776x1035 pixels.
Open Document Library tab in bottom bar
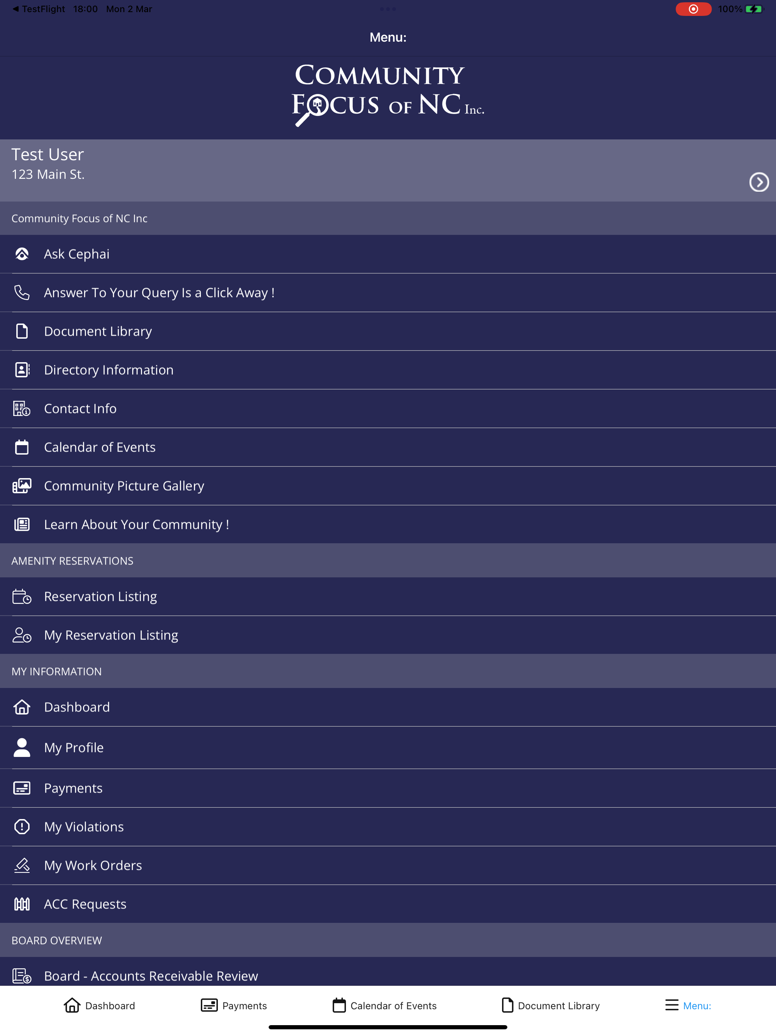click(x=551, y=1005)
